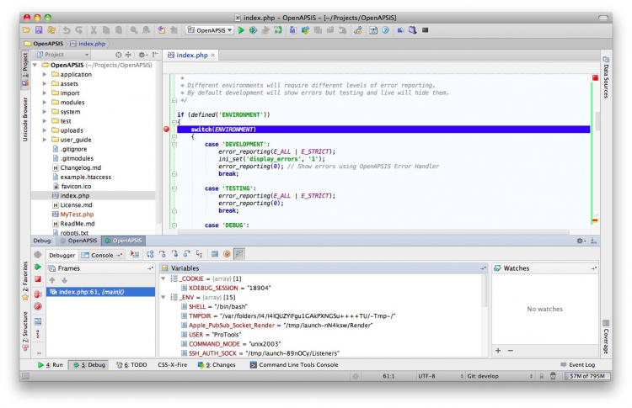Add a new watch with the plus icon
The height and width of the screenshot is (408, 632).
click(498, 350)
